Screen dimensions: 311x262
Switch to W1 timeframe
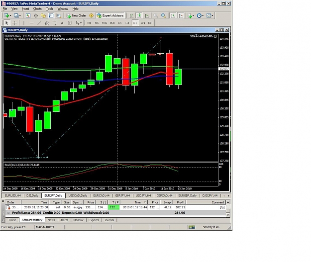click(x=143, y=23)
